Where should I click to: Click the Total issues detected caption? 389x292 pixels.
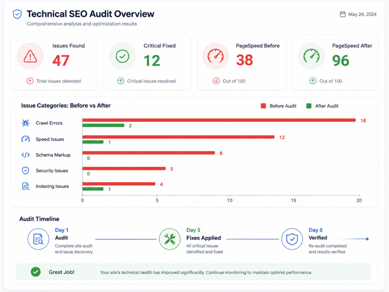[x=59, y=81]
